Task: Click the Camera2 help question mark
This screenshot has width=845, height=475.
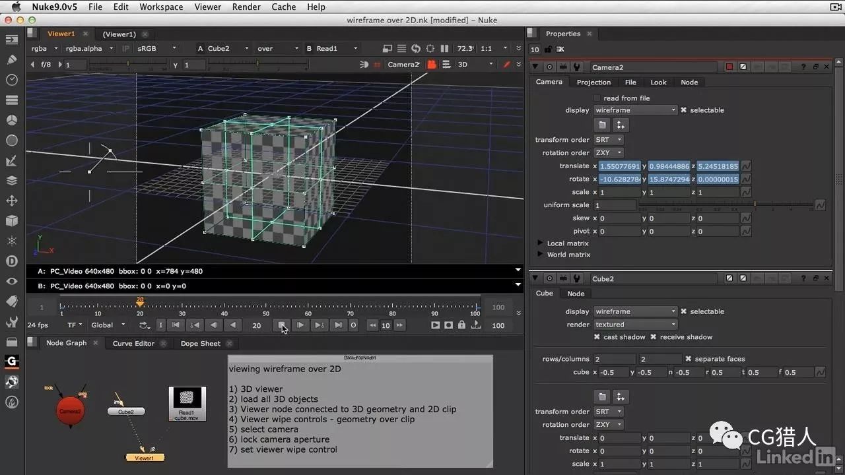Action: (x=803, y=67)
